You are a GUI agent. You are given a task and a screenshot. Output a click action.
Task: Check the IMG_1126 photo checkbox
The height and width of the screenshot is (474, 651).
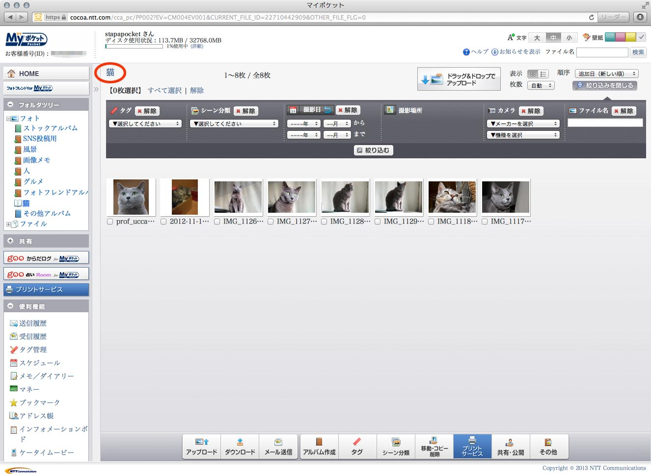tap(217, 222)
